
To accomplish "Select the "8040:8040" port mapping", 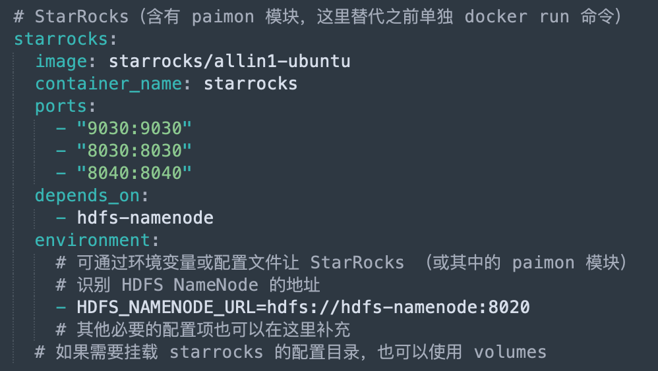I will point(135,173).
